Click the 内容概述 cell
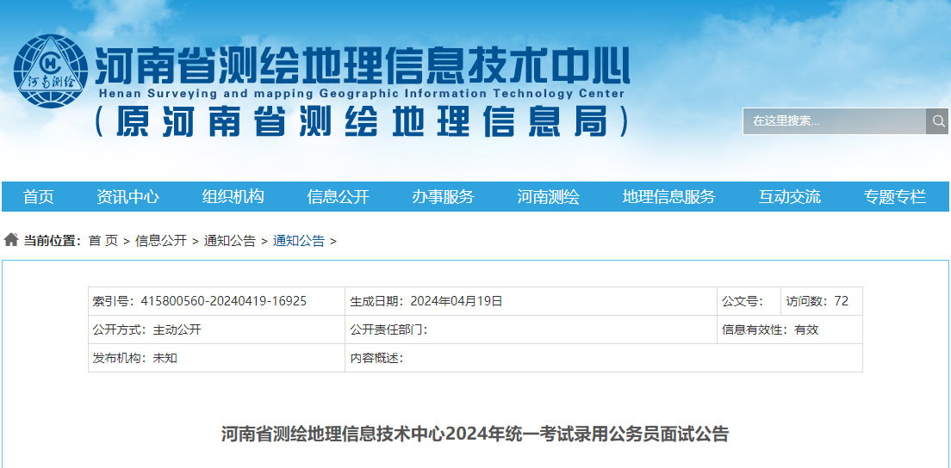Image resolution: width=951 pixels, height=468 pixels. (x=604, y=358)
